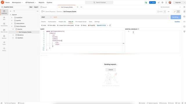
Task: Go to Explore
Action: (49, 3)
